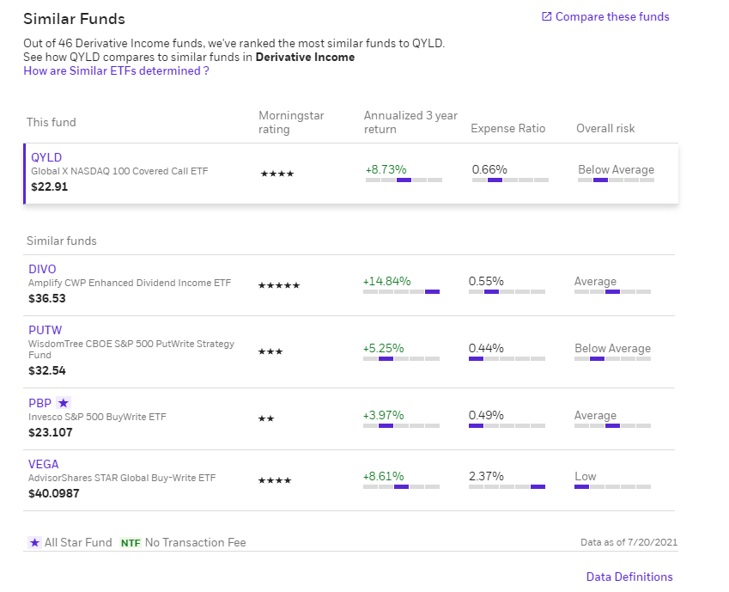Click PUTW overall risk indicator bar
Viewport: 729px width, 592px height.
[x=613, y=359]
